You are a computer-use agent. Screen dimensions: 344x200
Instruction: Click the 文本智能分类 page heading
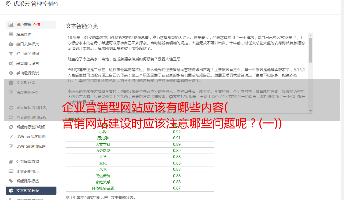point(82,26)
